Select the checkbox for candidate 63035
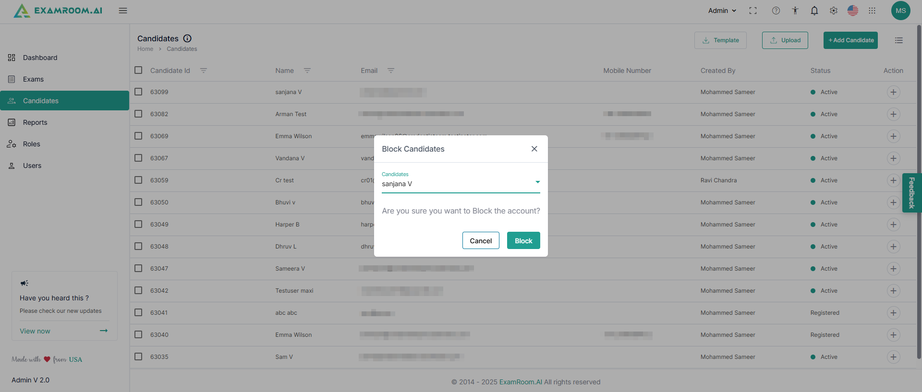Image resolution: width=922 pixels, height=392 pixels. (138, 356)
